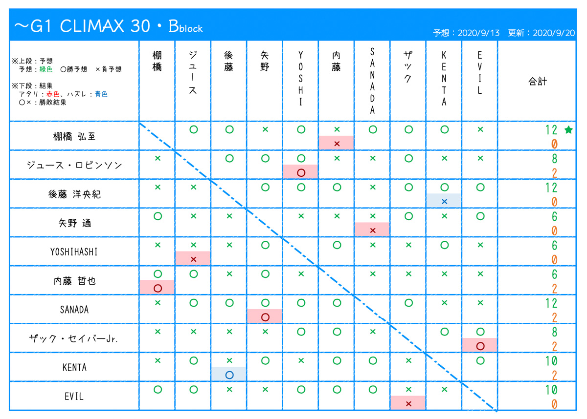Click 棚橋 弘至's green × under EVIL column
The height and width of the screenshot is (419, 587).
480,129
